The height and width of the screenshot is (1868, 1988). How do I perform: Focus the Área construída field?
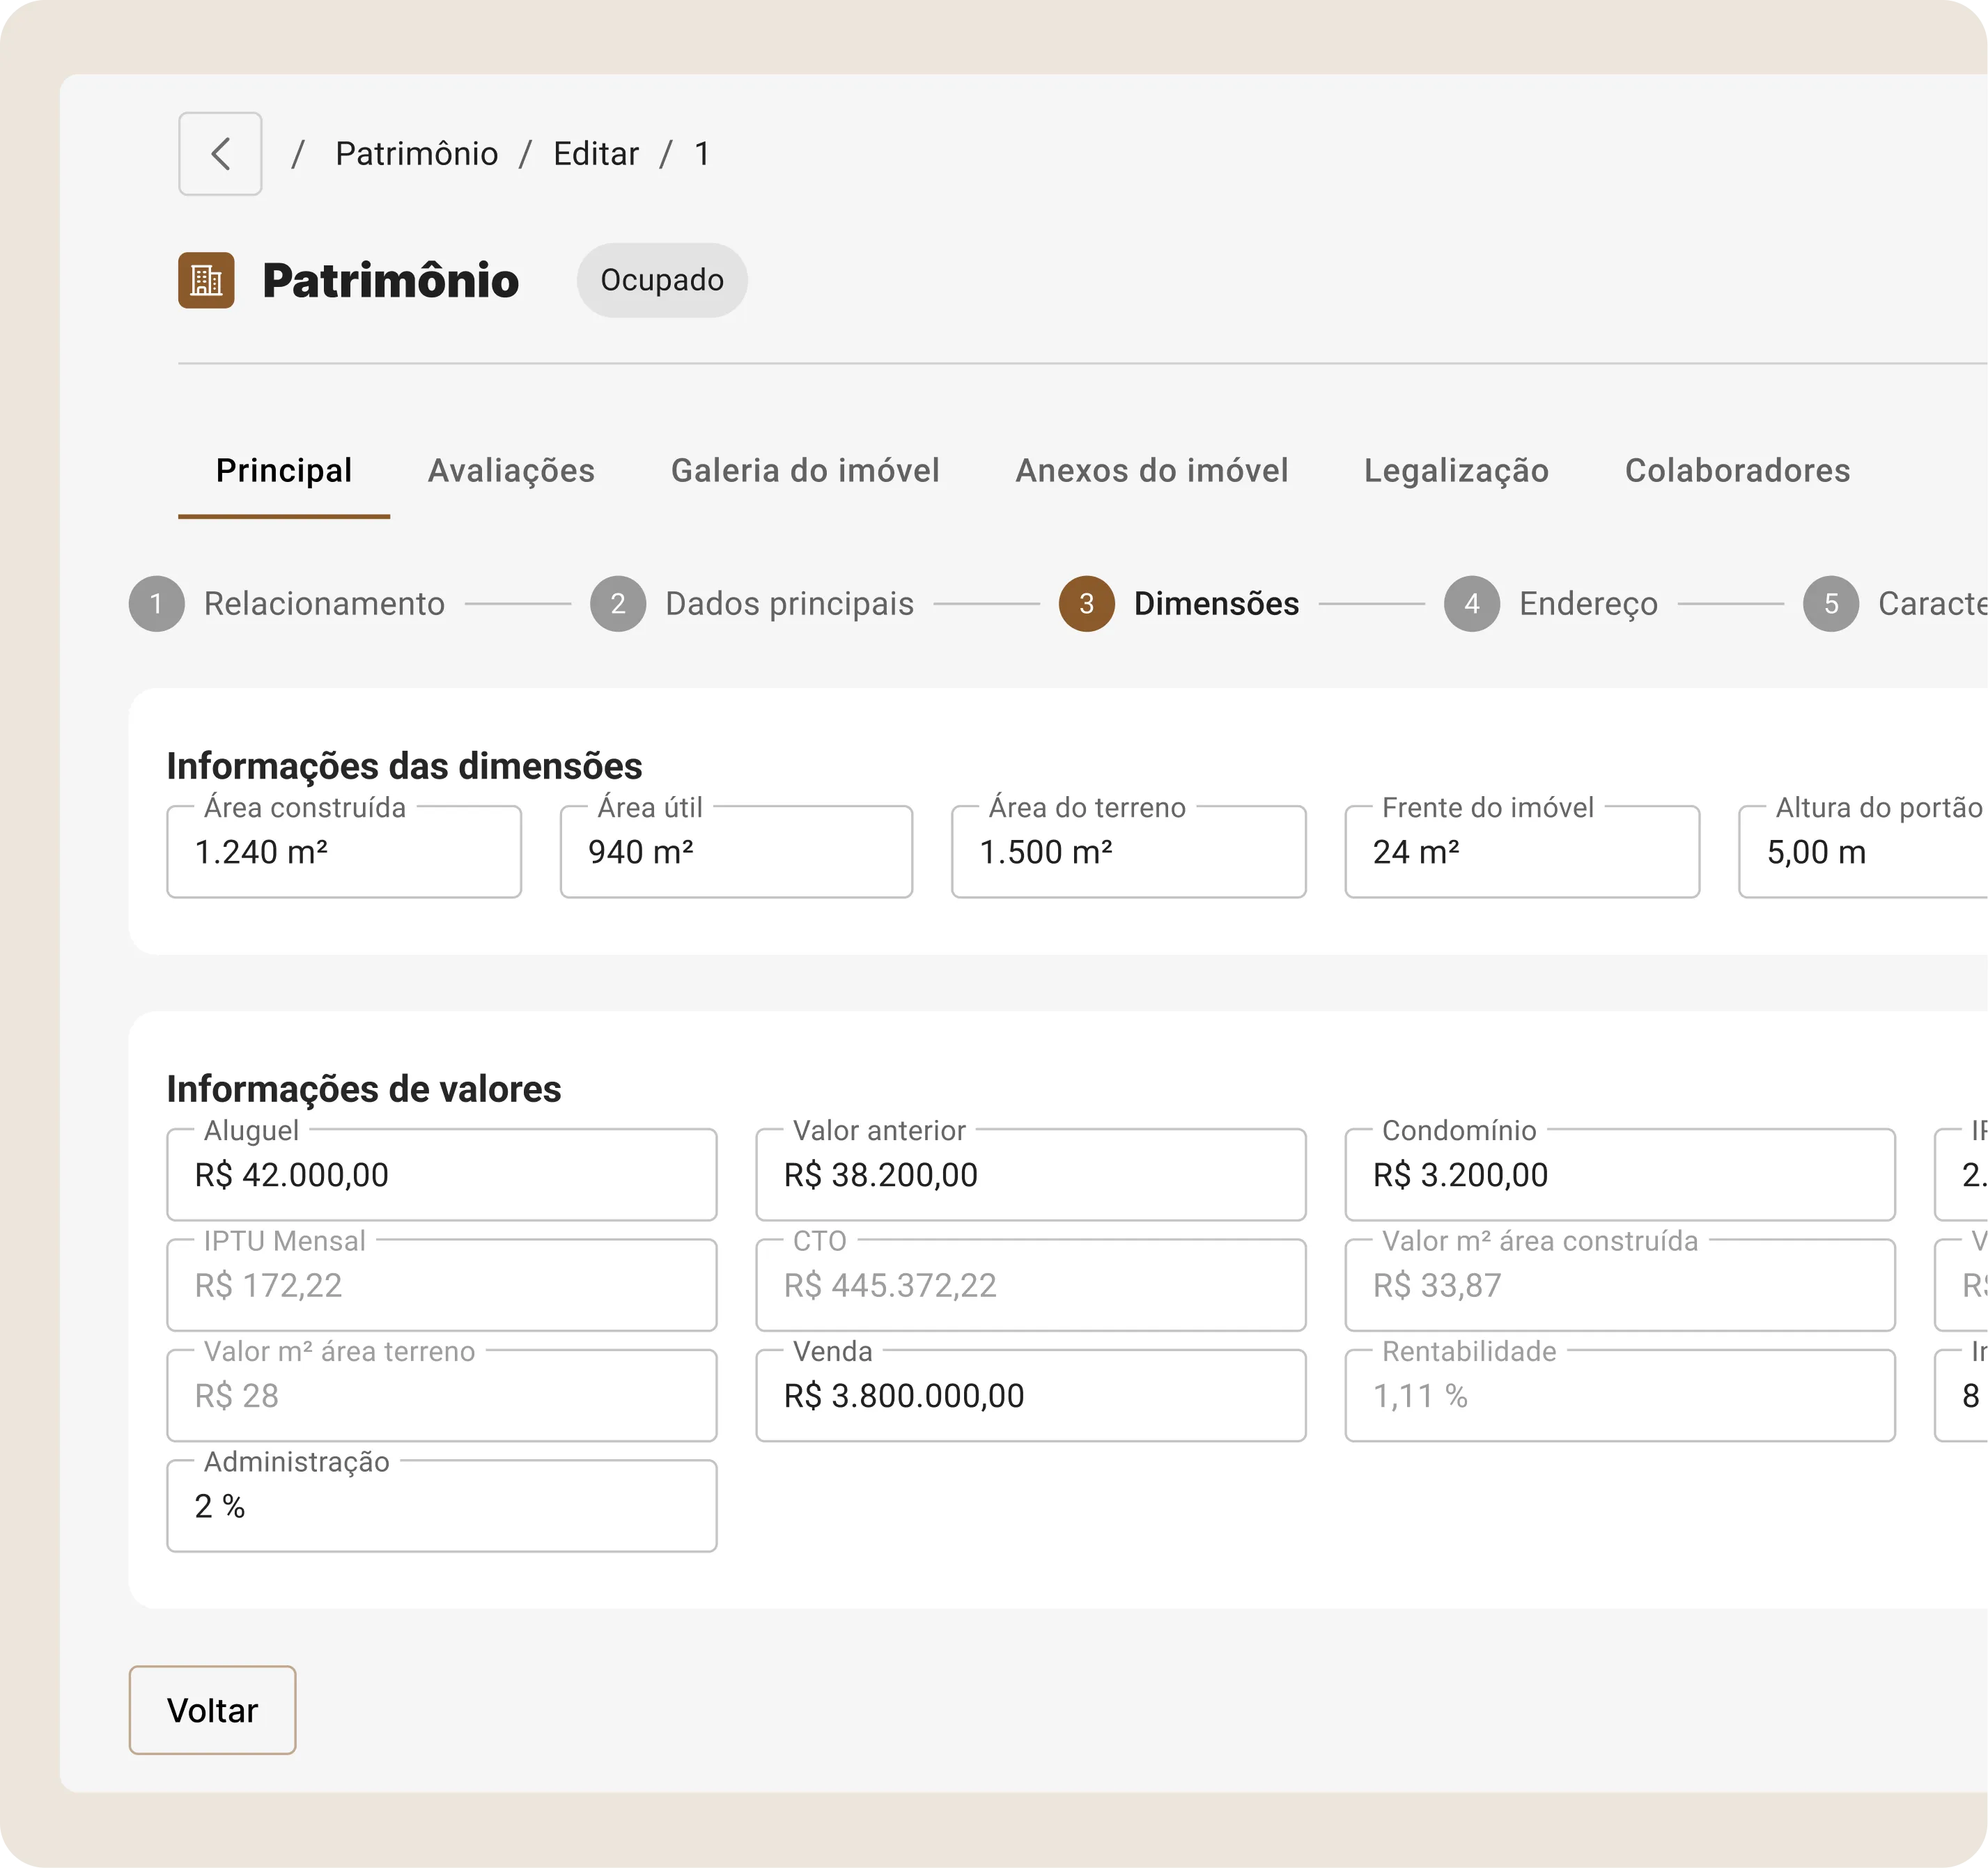coord(343,852)
